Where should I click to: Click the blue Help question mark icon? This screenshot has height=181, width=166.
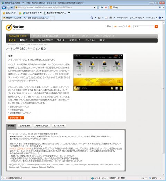coord(160,18)
